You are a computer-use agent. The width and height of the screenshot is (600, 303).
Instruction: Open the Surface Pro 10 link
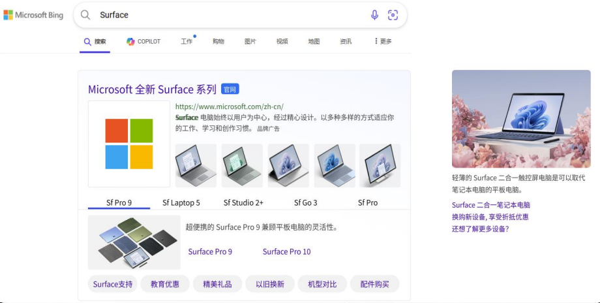click(x=286, y=251)
